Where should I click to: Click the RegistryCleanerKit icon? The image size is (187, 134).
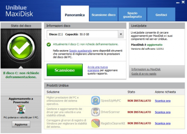(x=96, y=123)
